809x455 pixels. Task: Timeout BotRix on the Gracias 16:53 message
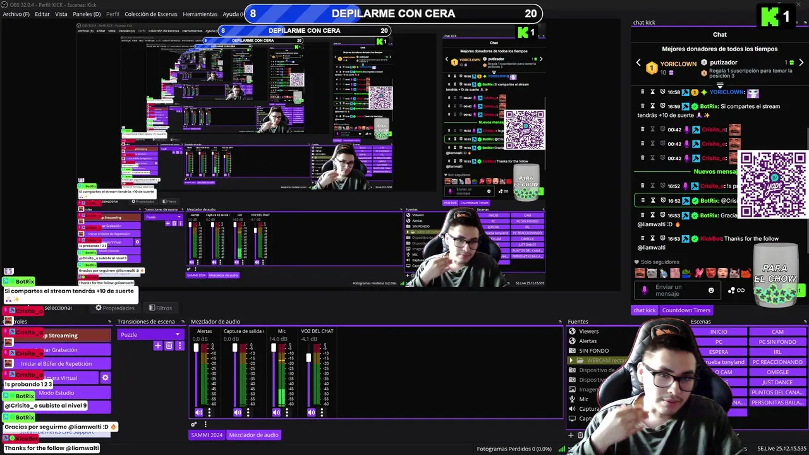click(x=653, y=215)
